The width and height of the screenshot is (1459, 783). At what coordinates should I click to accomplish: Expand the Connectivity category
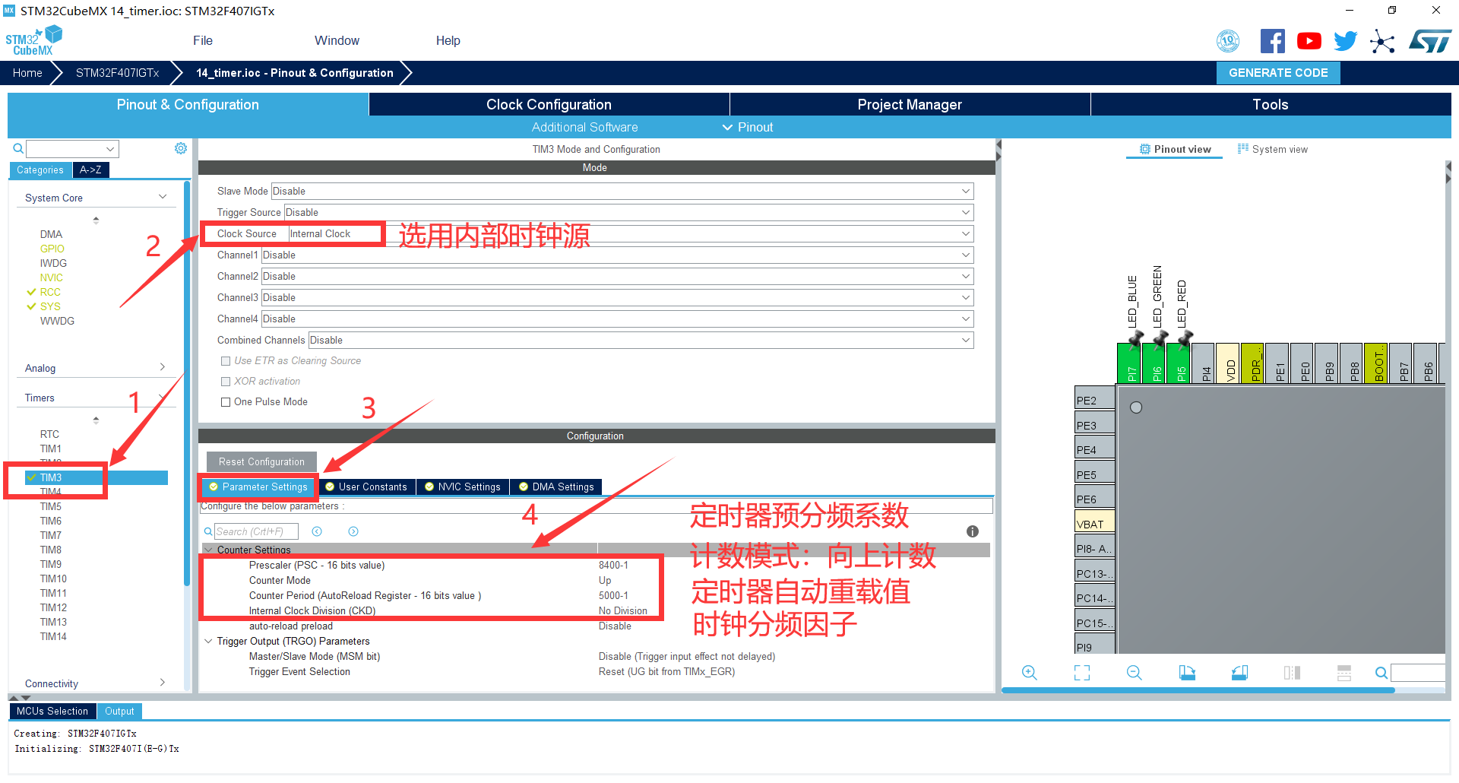95,683
